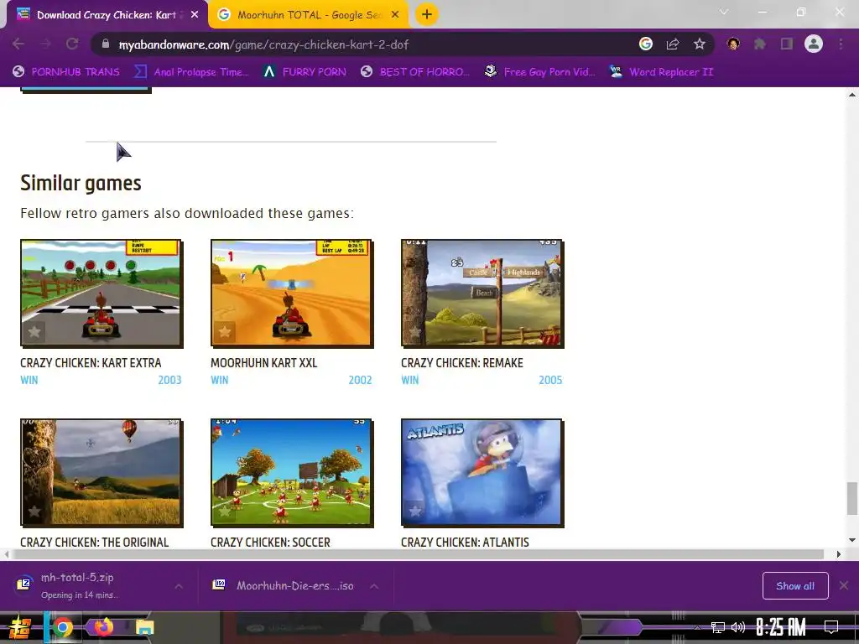Close the Download Crazy Chicken tab
The width and height of the screenshot is (859, 644).
pyautogui.click(x=195, y=15)
